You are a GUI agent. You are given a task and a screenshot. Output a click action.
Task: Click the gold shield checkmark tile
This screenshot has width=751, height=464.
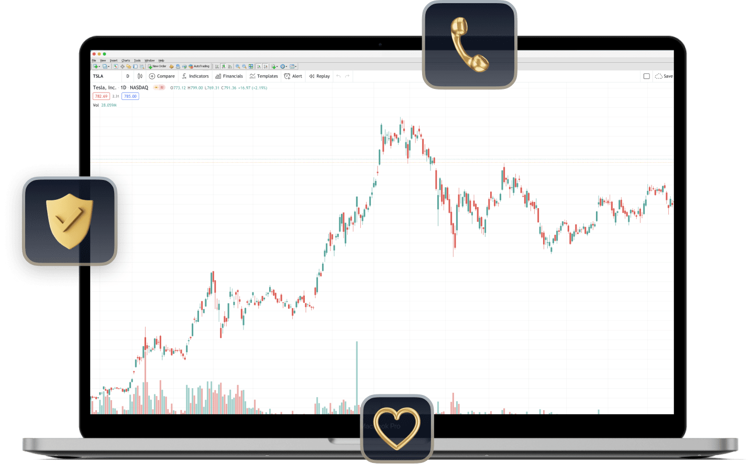click(x=70, y=221)
